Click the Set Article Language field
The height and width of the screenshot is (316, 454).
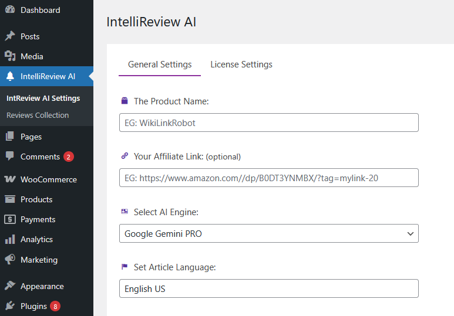point(268,289)
